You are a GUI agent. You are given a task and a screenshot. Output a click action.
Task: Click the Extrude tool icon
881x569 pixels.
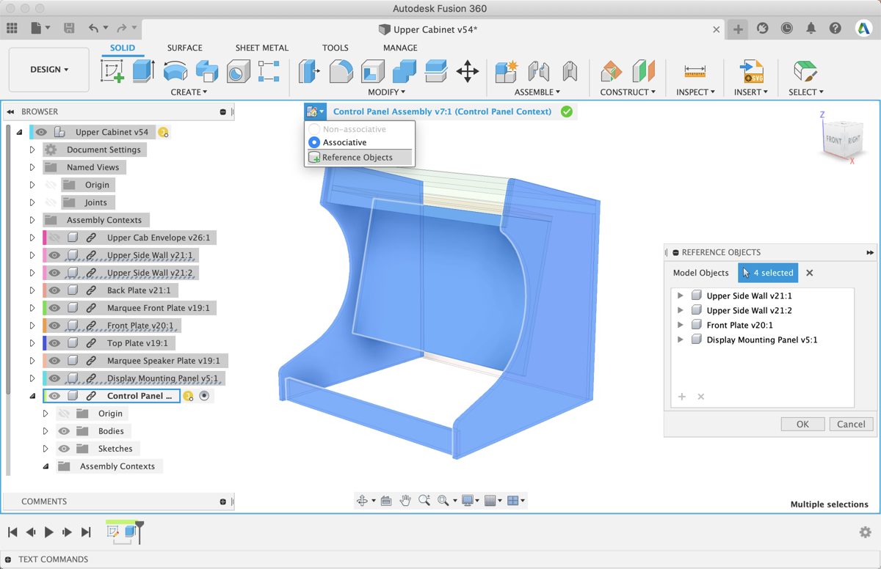(143, 72)
